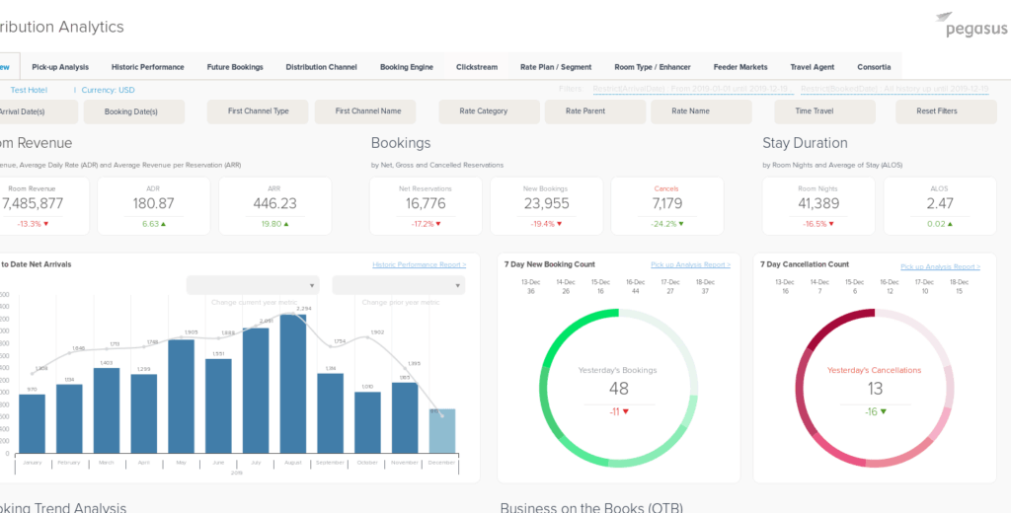This screenshot has height=513, width=1011.
Task: Click the Cancels metric card
Action: 666,205
